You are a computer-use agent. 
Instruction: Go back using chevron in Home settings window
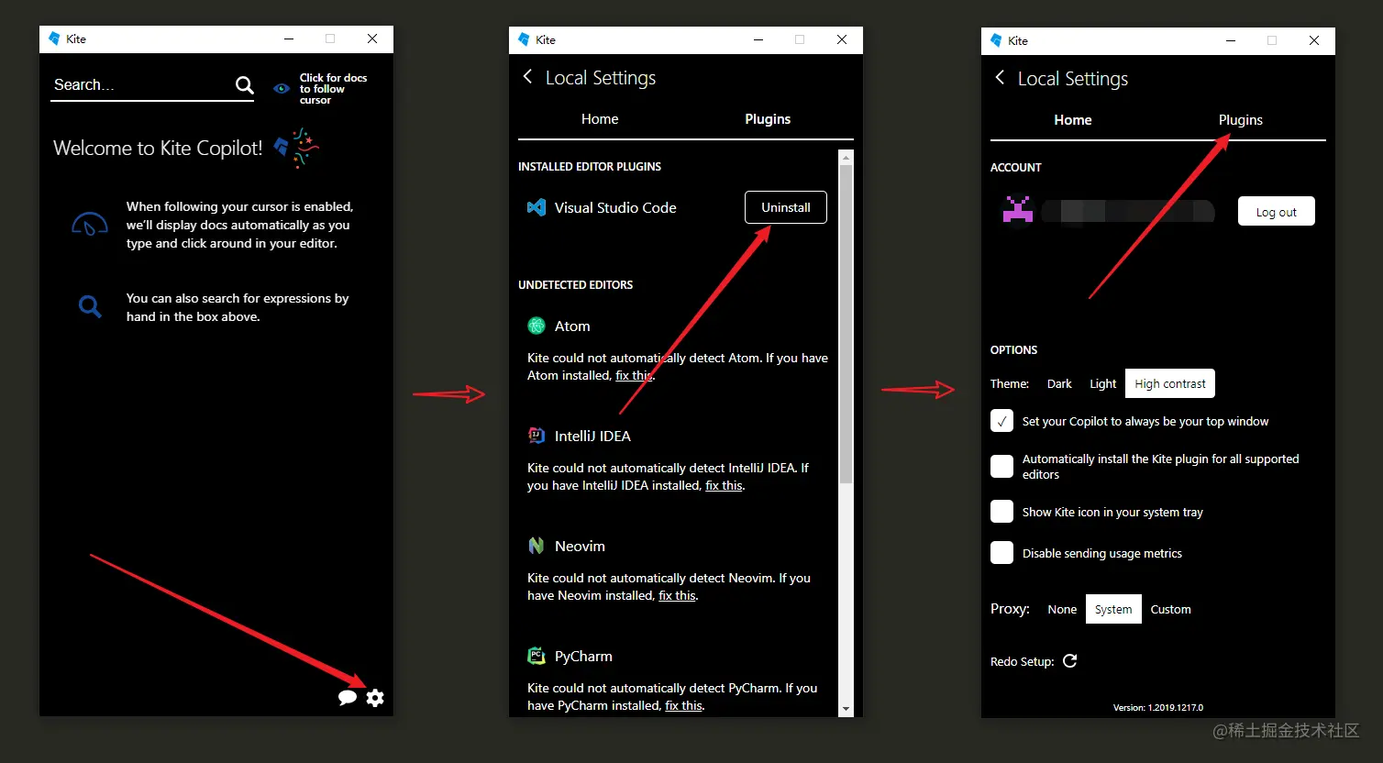[x=1000, y=78]
